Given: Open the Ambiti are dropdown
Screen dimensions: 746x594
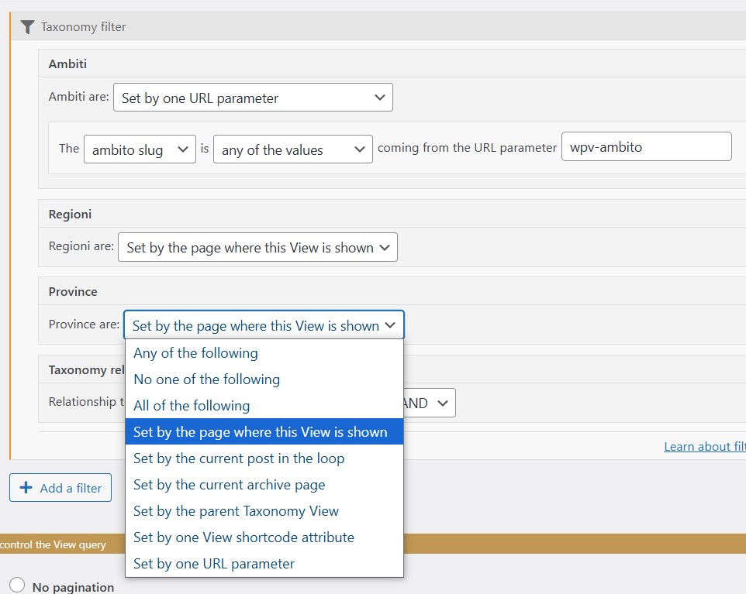Looking at the screenshot, I should (x=253, y=98).
